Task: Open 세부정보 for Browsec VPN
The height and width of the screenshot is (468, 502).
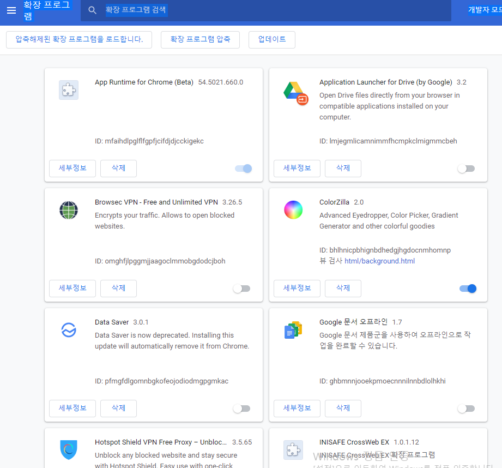Action: [x=72, y=289]
